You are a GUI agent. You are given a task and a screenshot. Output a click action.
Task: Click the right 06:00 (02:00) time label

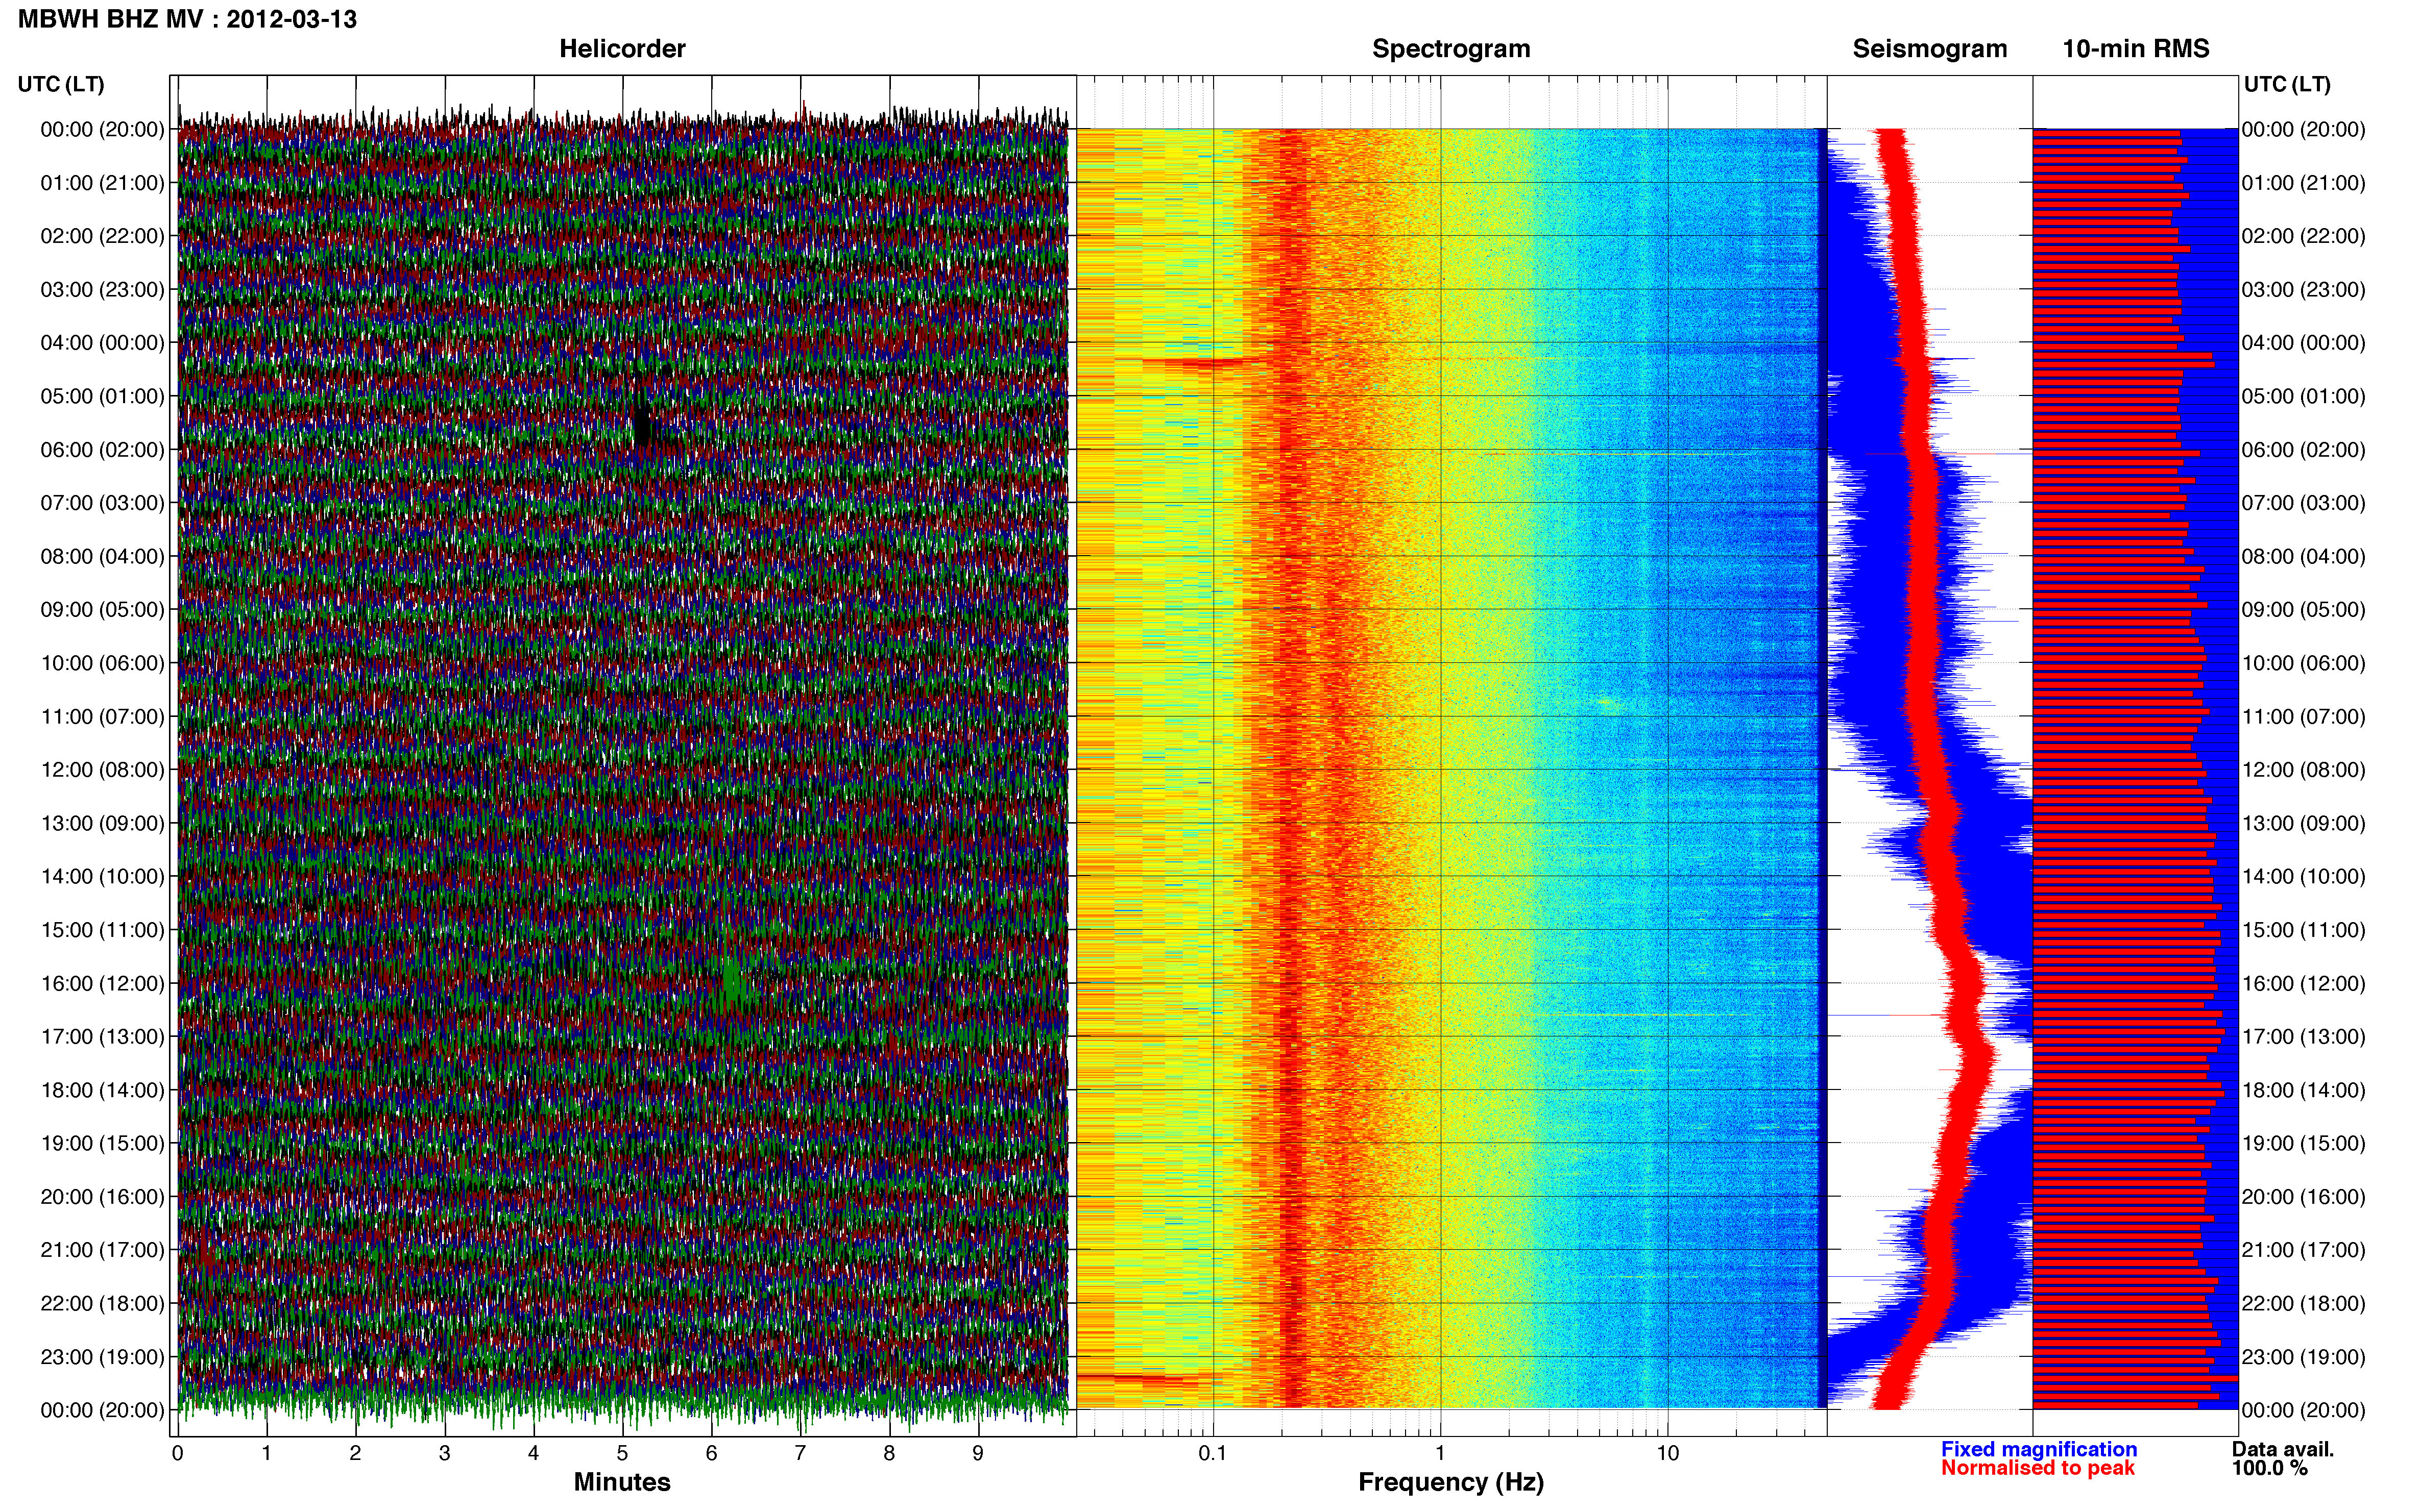[2304, 450]
